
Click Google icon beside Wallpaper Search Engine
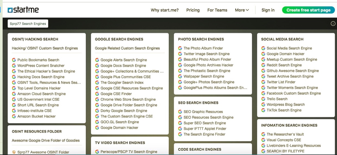180,76
